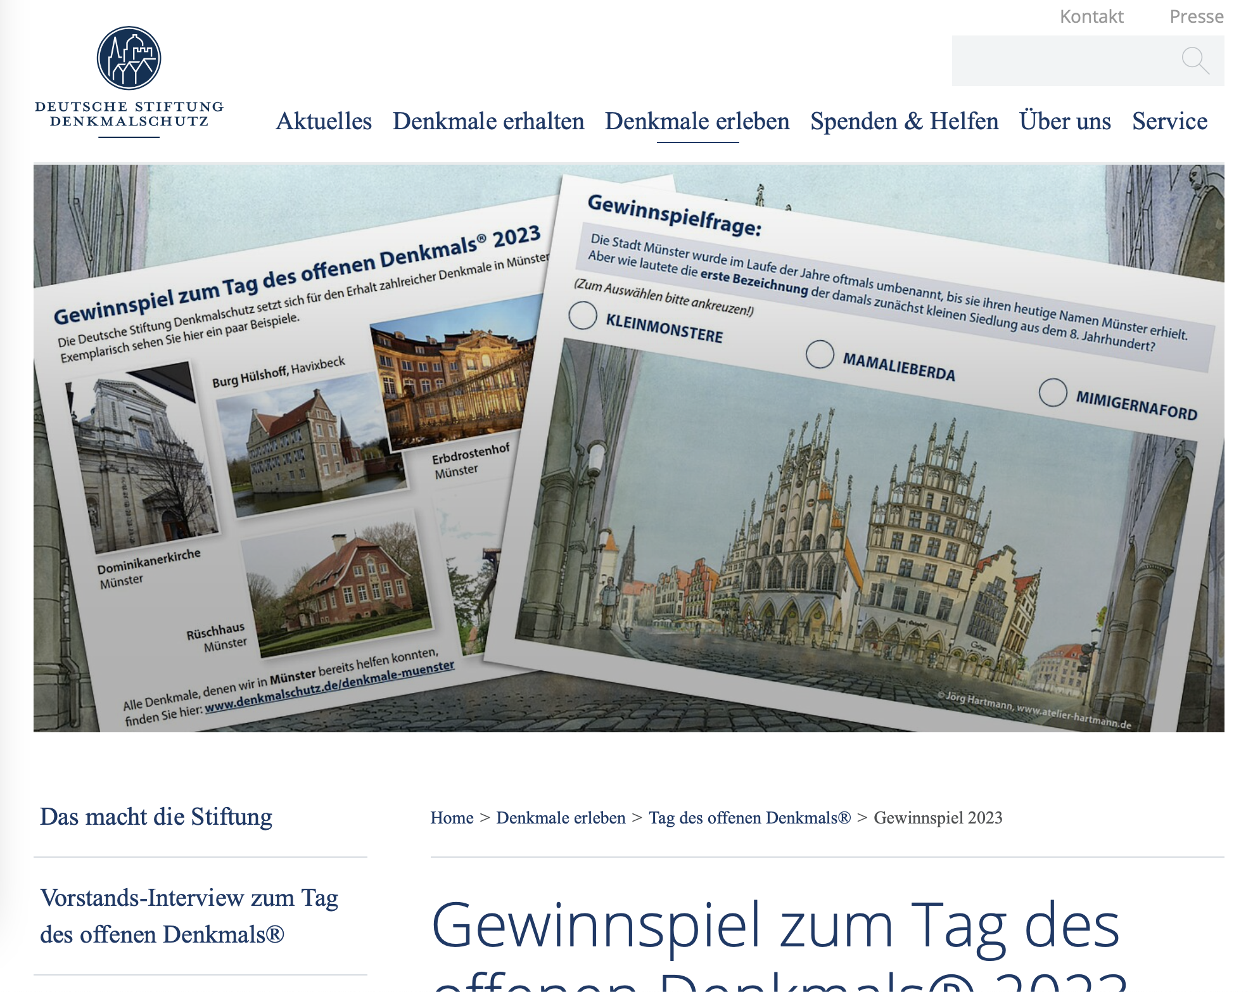The height and width of the screenshot is (992, 1253).
Task: Open the Aktuelles menu
Action: (324, 121)
